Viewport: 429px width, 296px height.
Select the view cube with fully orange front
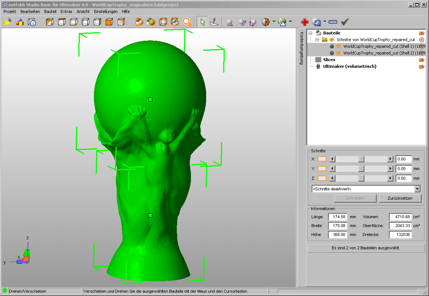(x=109, y=22)
